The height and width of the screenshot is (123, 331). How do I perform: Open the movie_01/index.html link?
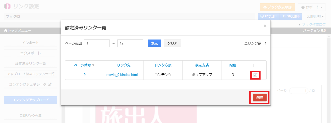[x=122, y=75]
